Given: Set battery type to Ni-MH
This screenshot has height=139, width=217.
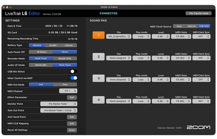Looking at the screenshot, I should click(53, 45).
